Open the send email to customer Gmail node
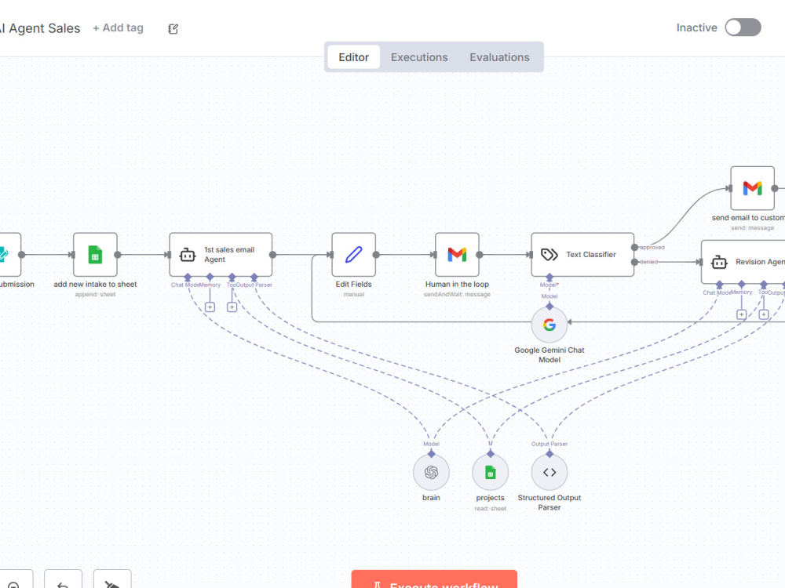The height and width of the screenshot is (588, 785). coord(753,188)
